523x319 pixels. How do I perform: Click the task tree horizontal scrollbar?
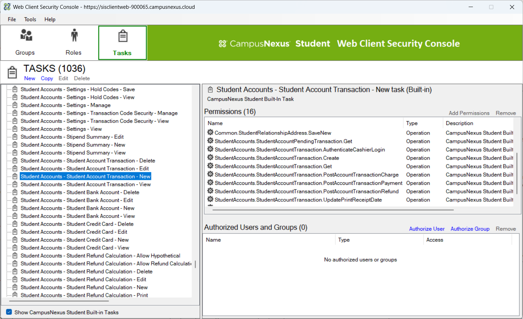[59, 301]
